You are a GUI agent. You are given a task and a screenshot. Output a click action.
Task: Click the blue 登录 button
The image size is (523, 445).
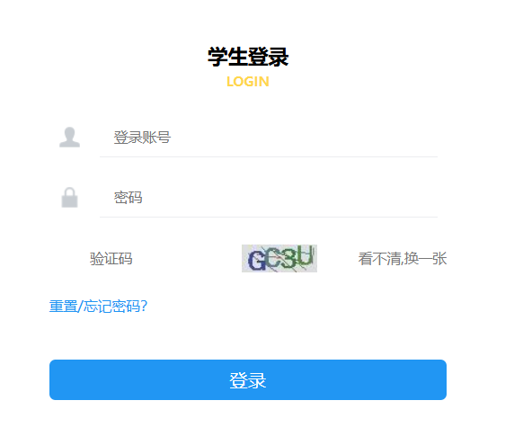tap(248, 379)
